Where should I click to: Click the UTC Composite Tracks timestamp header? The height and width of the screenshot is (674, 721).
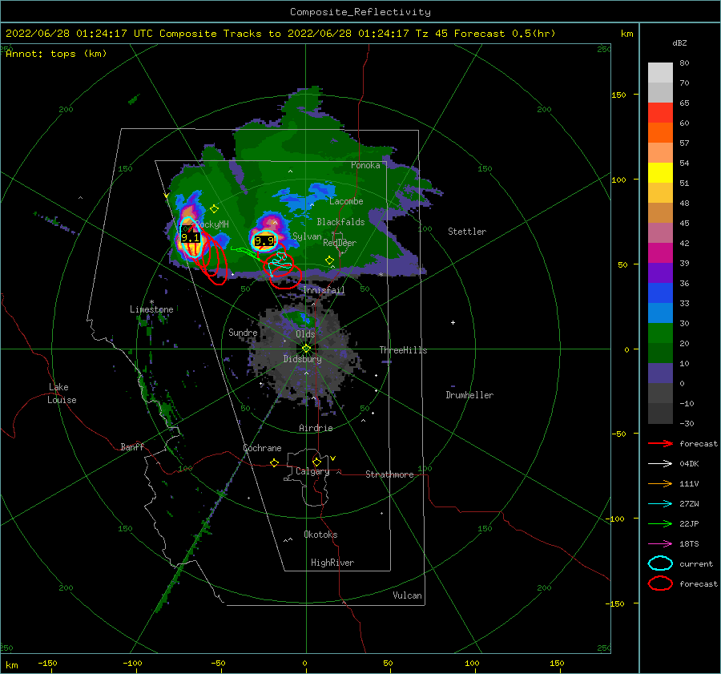coord(280,34)
